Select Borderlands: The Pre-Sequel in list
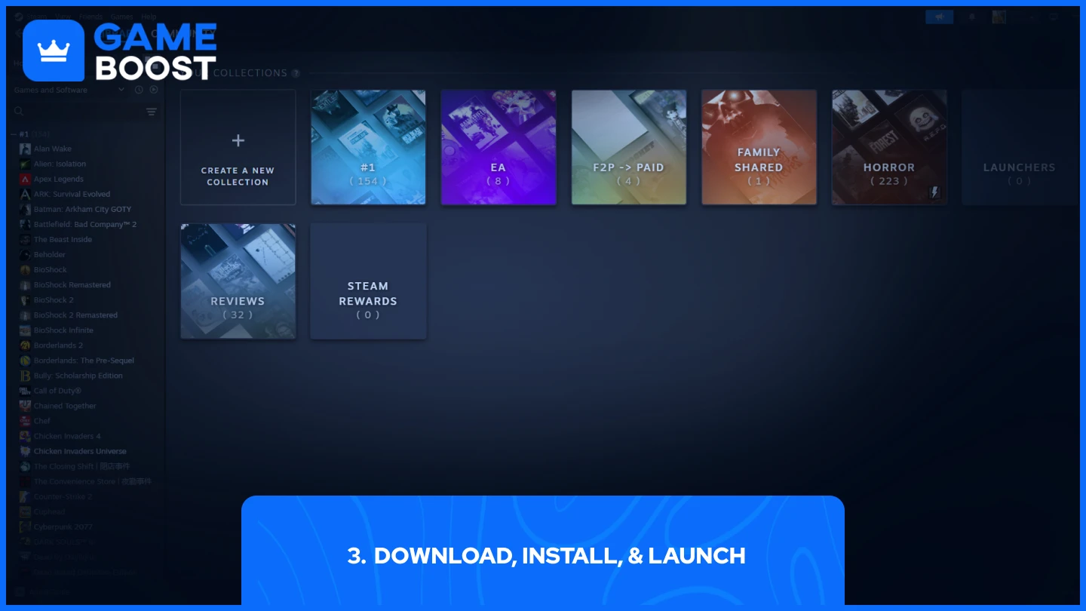1086x611 pixels. click(84, 361)
